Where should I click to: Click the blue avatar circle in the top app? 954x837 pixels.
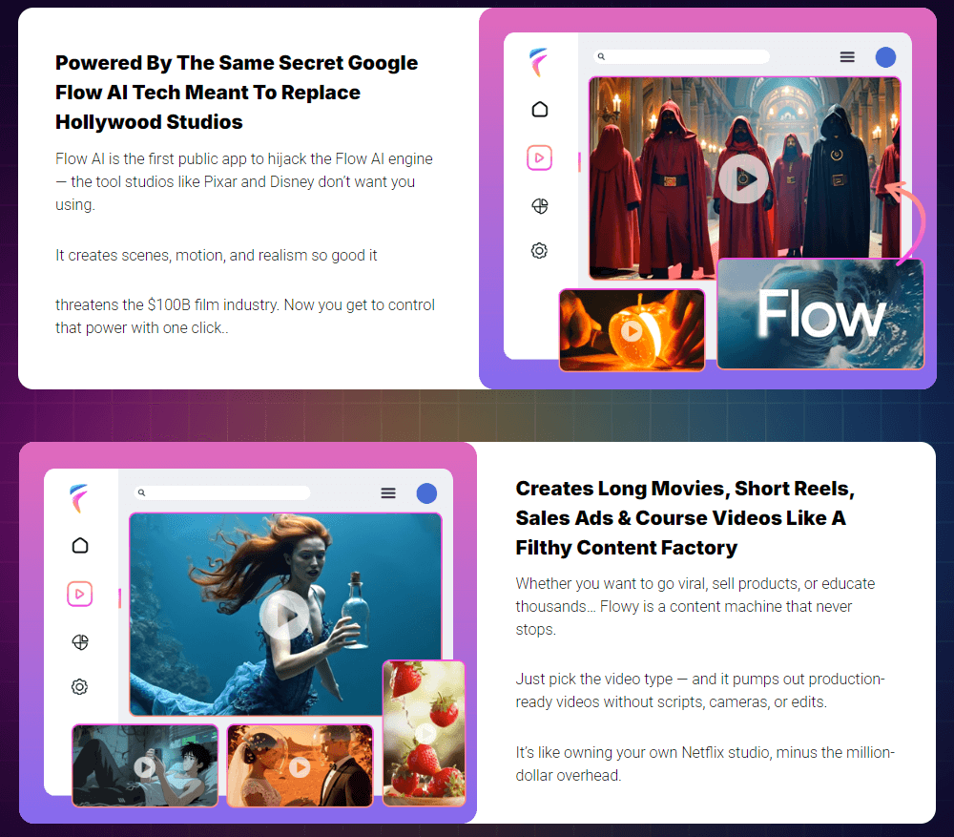tap(885, 56)
